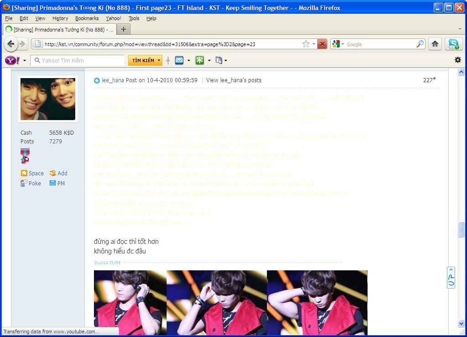Expand the Yahoo logo dropdown arrow
The height and width of the screenshot is (337, 467).
point(25,61)
